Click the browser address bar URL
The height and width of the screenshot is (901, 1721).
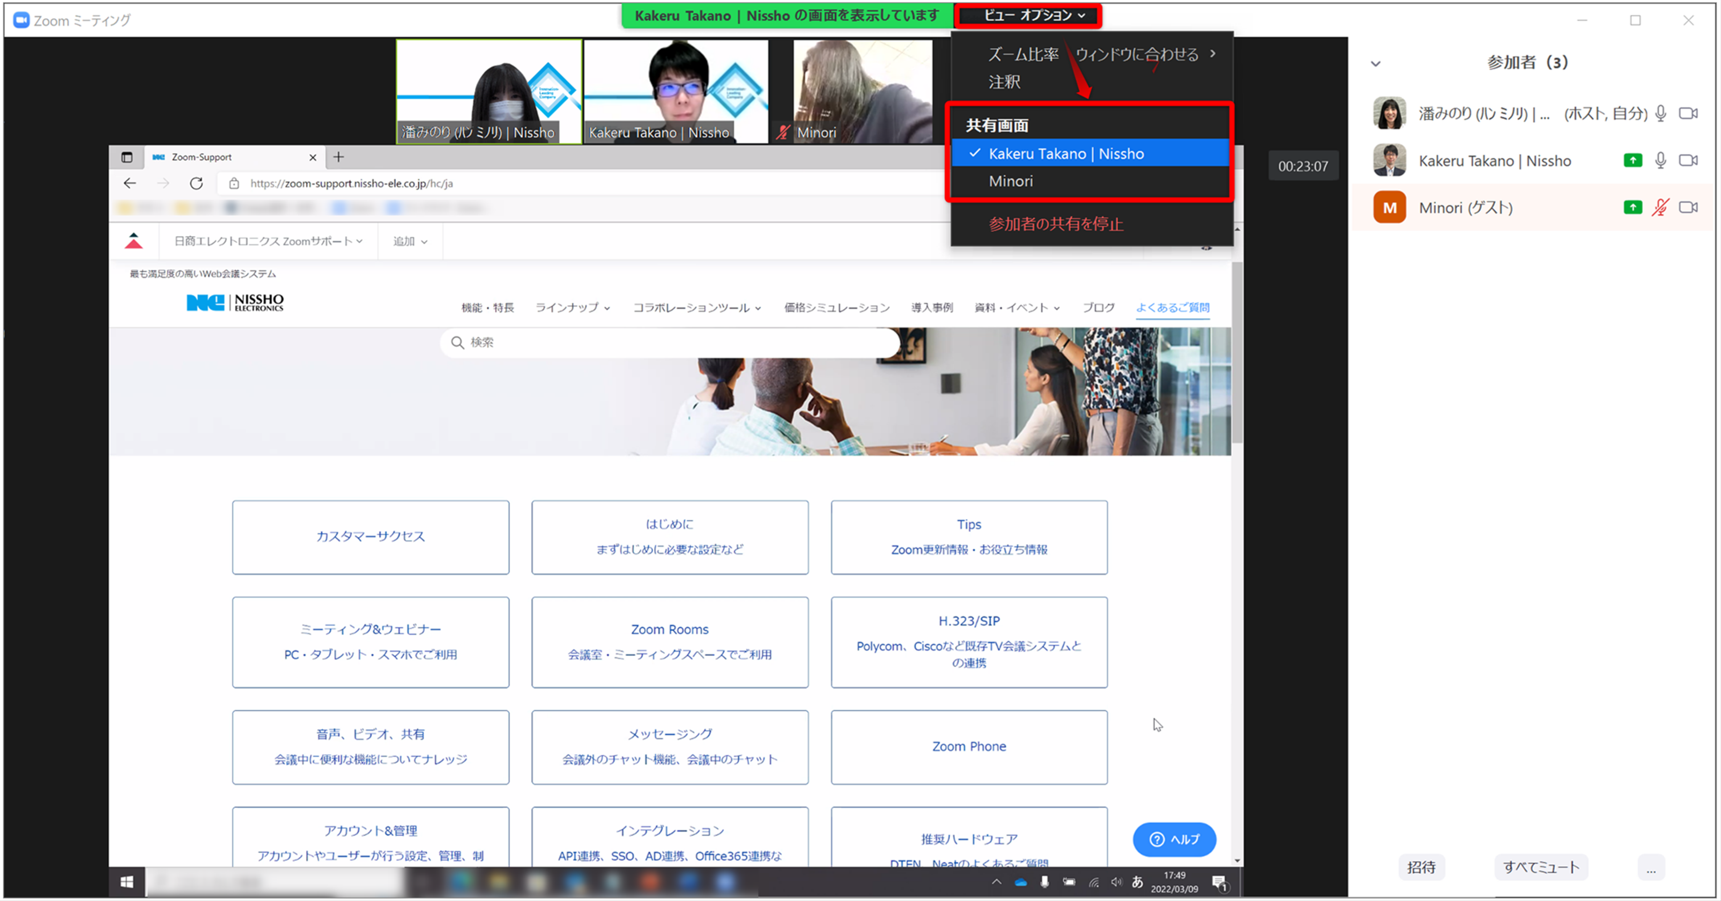(x=351, y=183)
